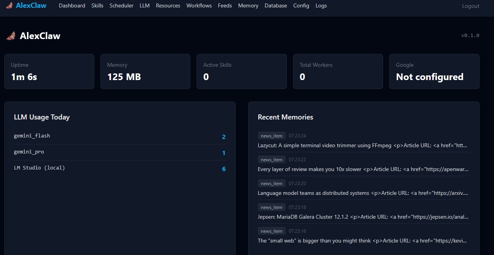494x255 pixels.
Task: Navigate to Resources
Action: tap(168, 5)
